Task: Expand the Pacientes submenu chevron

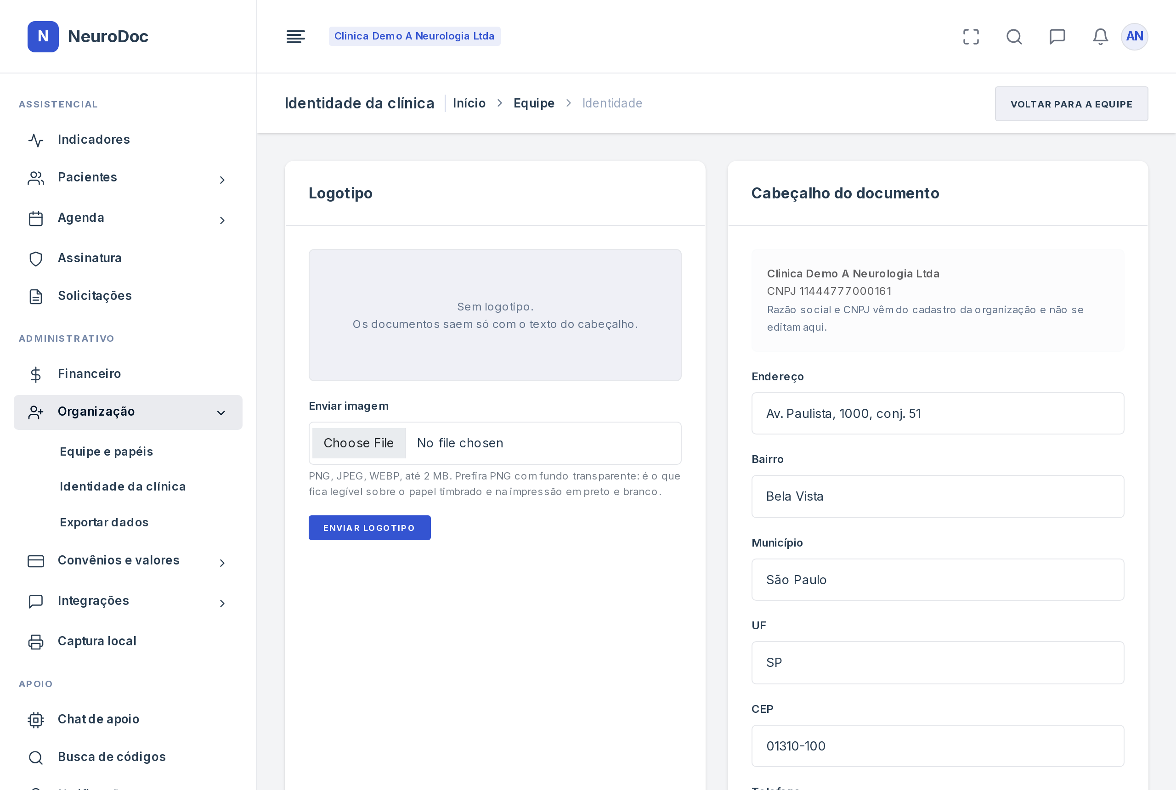Action: pos(222,180)
